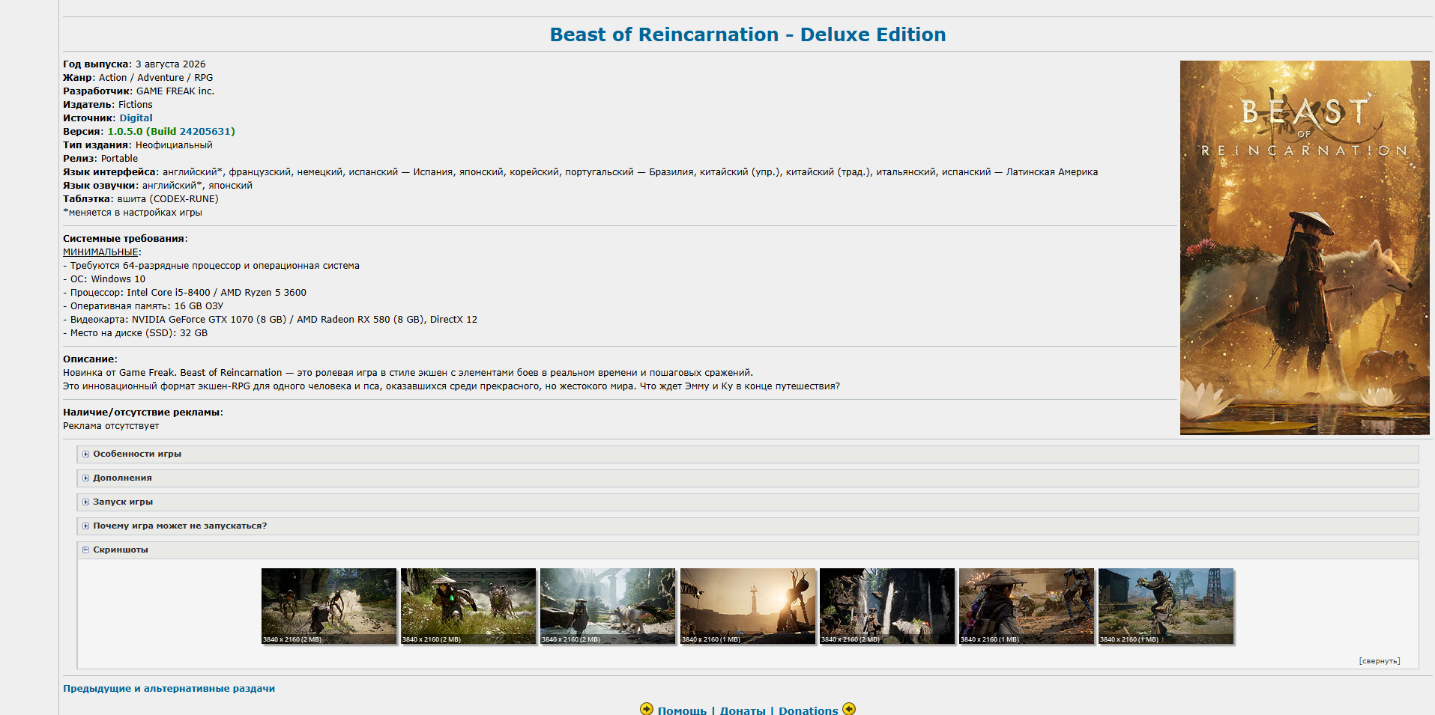Viewport: 1435px width, 715px height.
Task: Click the 'Наличие/отсутствие рекламы:' heading
Action: pyautogui.click(x=143, y=413)
